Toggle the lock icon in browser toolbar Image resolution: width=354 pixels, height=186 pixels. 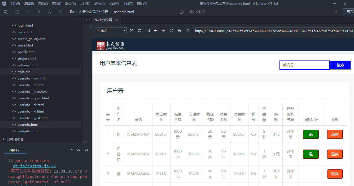tap(179, 31)
